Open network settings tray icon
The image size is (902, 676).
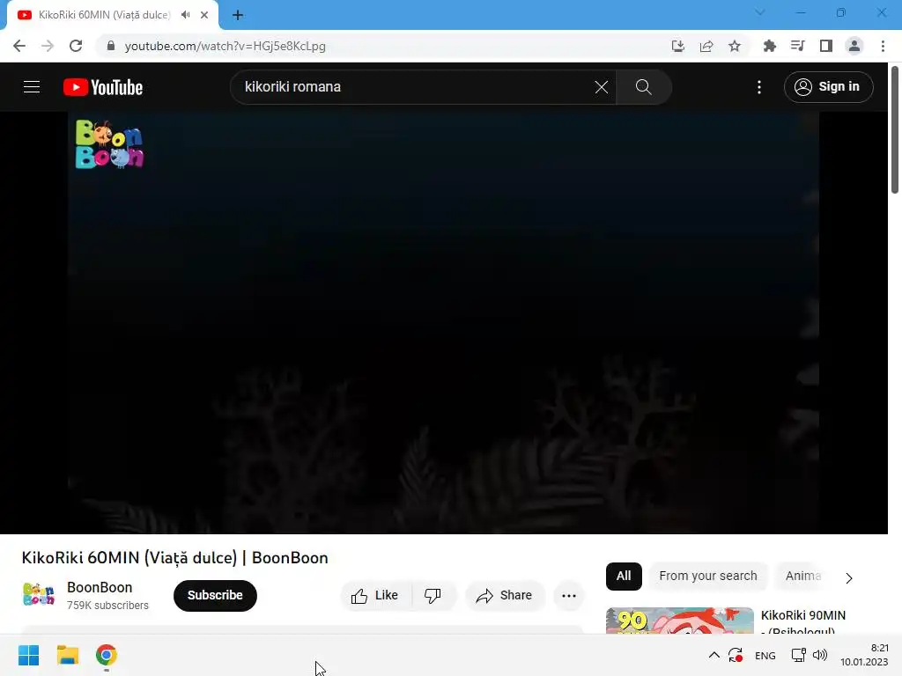coord(798,655)
